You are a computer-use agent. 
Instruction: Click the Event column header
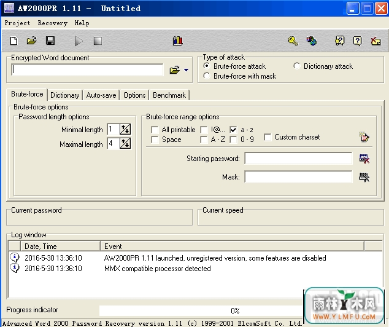click(232, 246)
